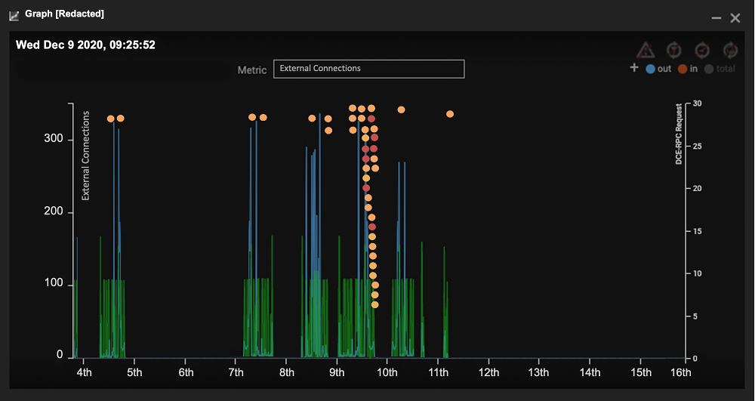Select the lowest orange dot in the 9th column
The image size is (755, 401).
tap(374, 305)
